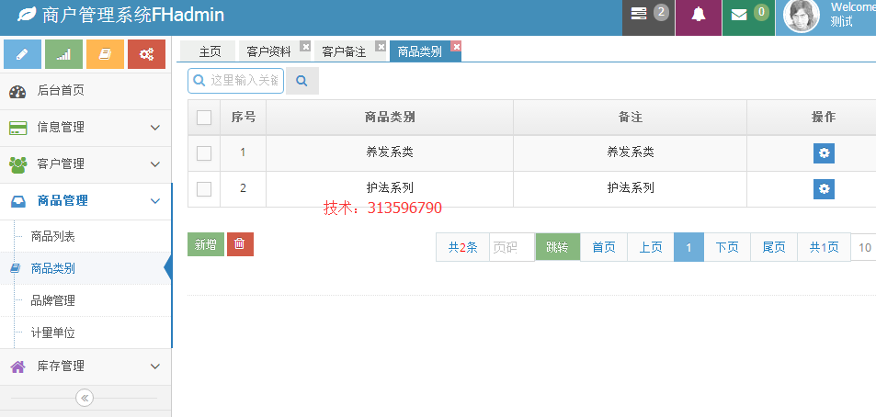
Task: Click page number 1 in pagination
Action: (x=688, y=247)
